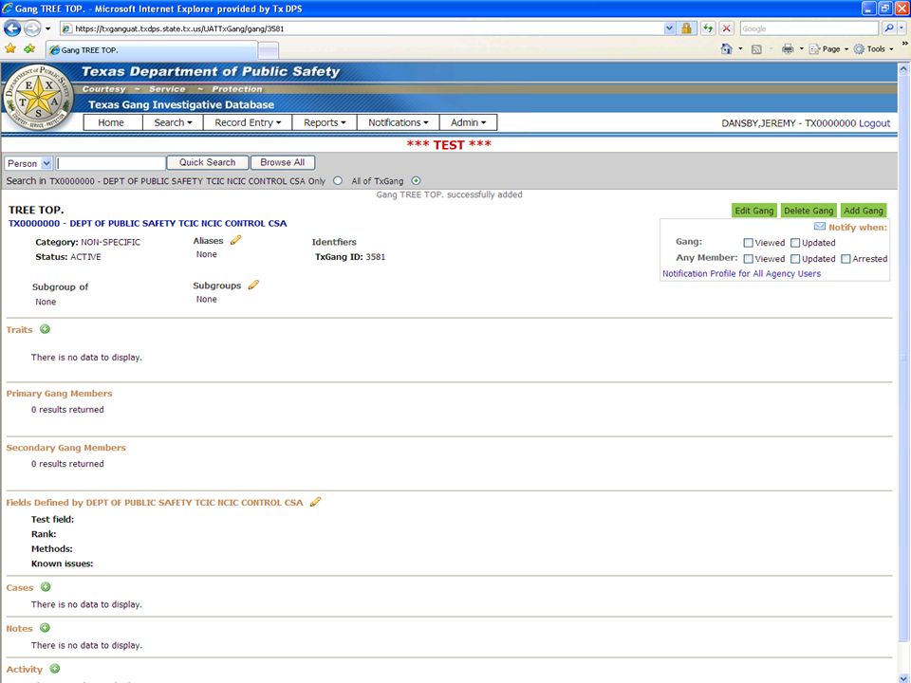Image resolution: width=911 pixels, height=683 pixels.
Task: Open the Admin menu
Action: click(x=468, y=122)
